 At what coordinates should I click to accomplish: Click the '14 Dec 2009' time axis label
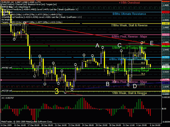6,125
